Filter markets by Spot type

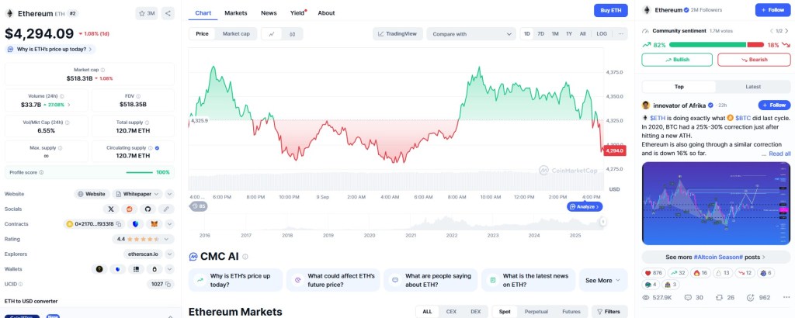coord(505,312)
